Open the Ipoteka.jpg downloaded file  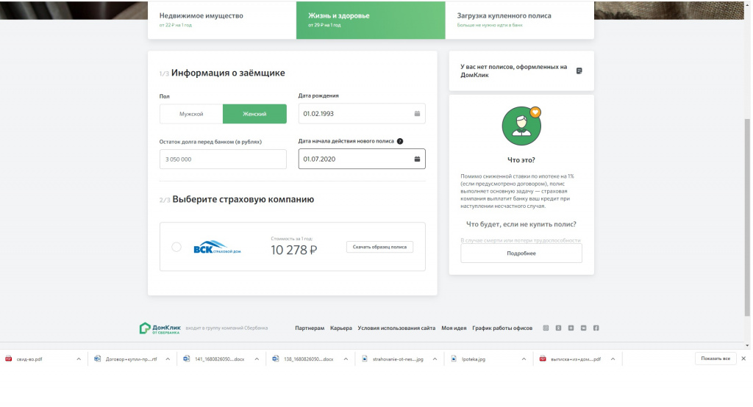(x=474, y=359)
